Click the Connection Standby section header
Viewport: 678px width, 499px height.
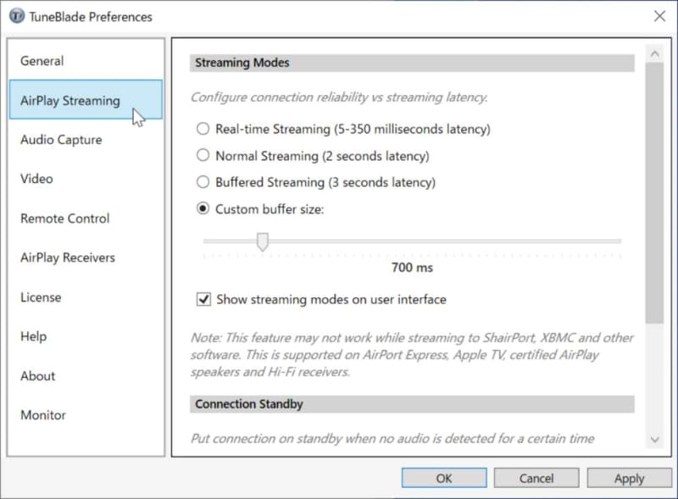(412, 404)
